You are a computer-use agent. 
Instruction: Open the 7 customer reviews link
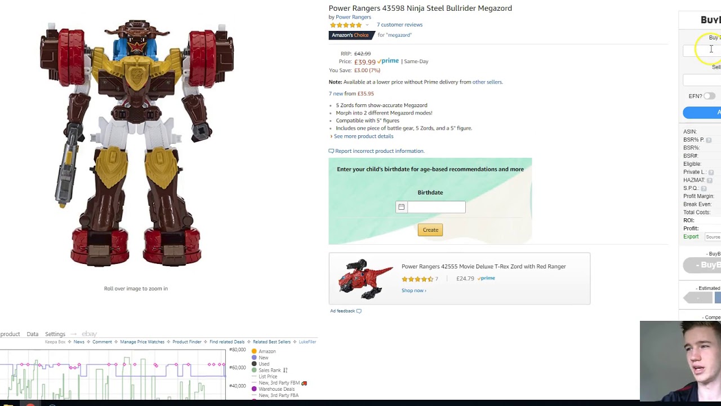click(399, 25)
